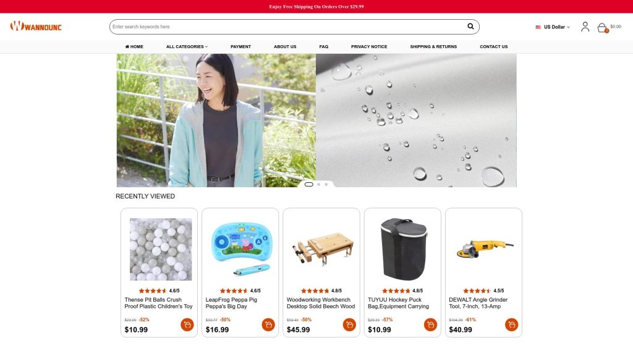633x356 pixels.
Task: Open the US Dollar currency dropdown
Action: 553,27
